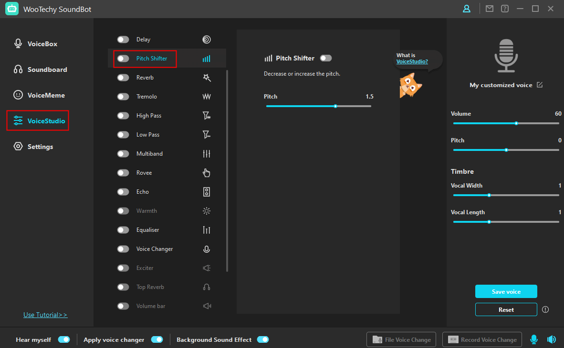The height and width of the screenshot is (348, 564).
Task: Click the Reverb effect icon
Action: 206,77
